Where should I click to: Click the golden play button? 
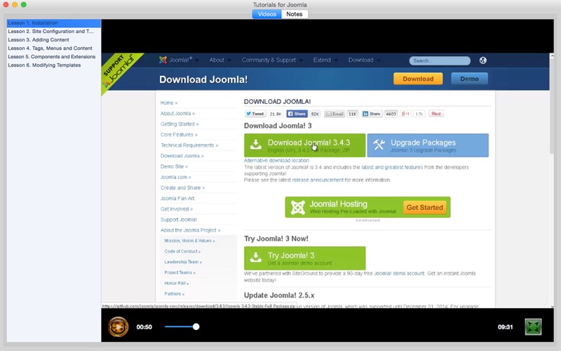(x=118, y=326)
